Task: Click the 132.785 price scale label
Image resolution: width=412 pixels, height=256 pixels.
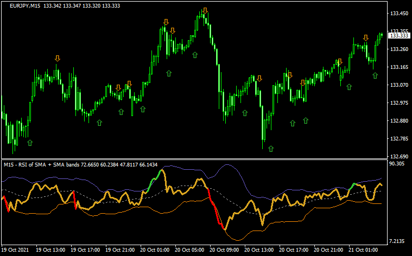Action: (400, 138)
